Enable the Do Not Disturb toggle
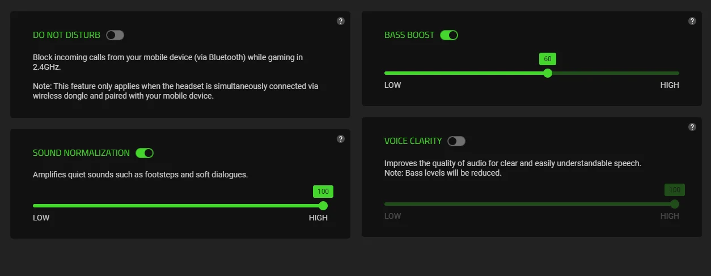The width and height of the screenshot is (711, 276). tap(115, 35)
